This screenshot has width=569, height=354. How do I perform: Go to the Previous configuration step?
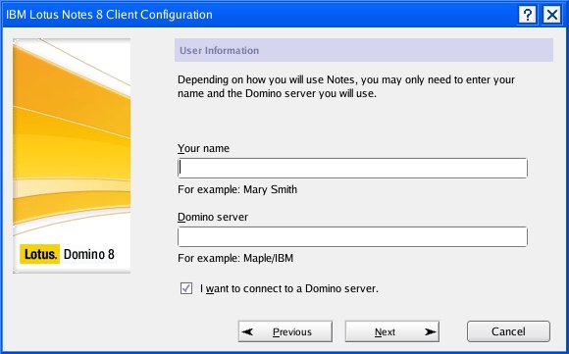click(285, 331)
